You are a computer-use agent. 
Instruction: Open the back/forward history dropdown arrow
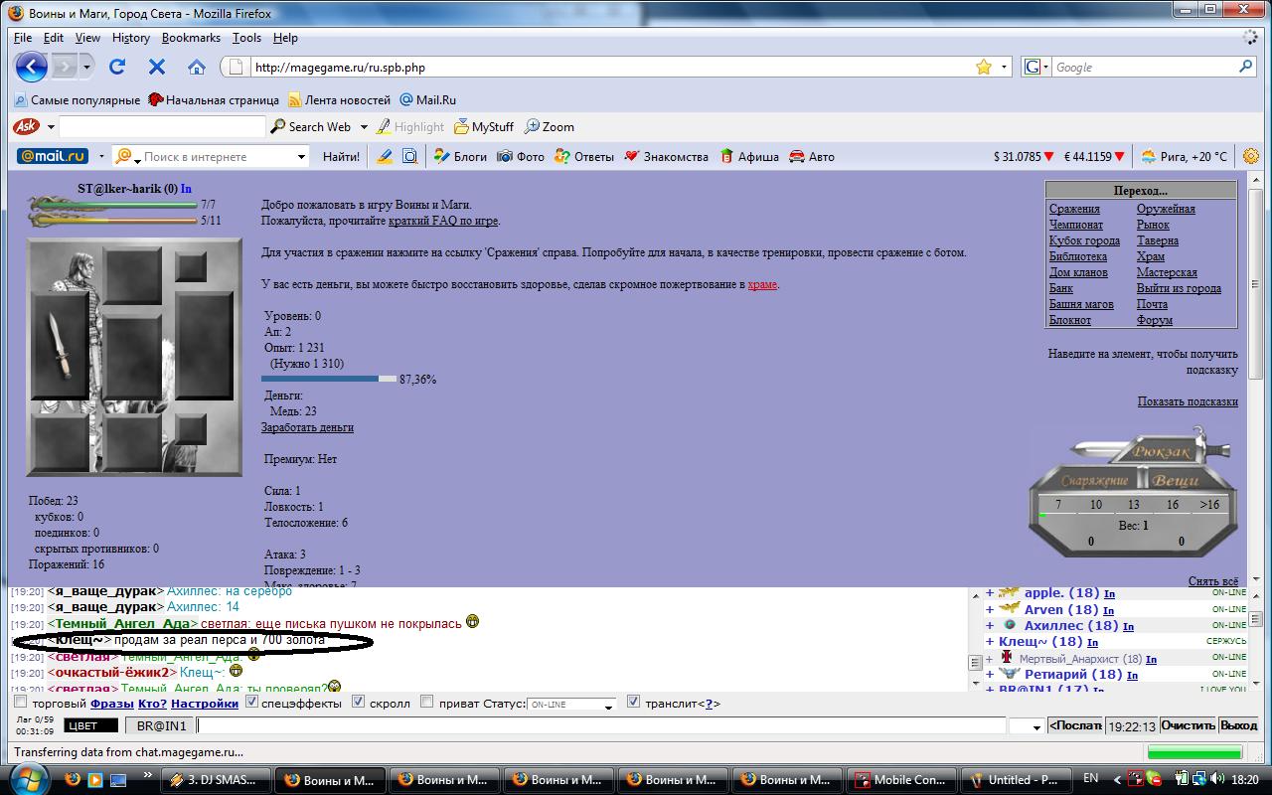coord(87,67)
